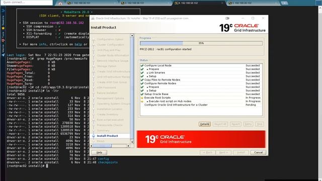Select the Summary step

[103, 131]
